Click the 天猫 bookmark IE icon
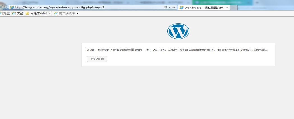Screen dimensions: 294x119 pos(14,13)
